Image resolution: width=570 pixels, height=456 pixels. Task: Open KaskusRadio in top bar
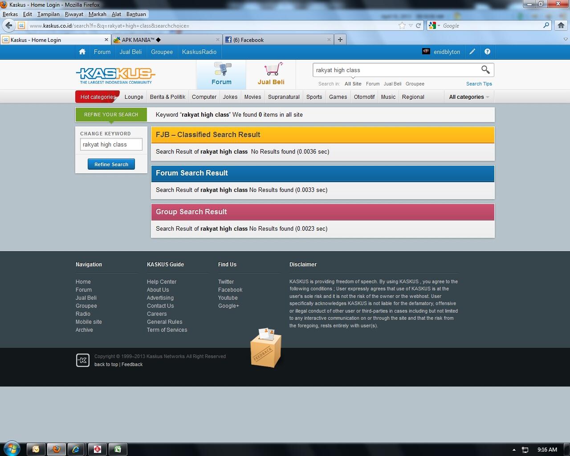[199, 52]
